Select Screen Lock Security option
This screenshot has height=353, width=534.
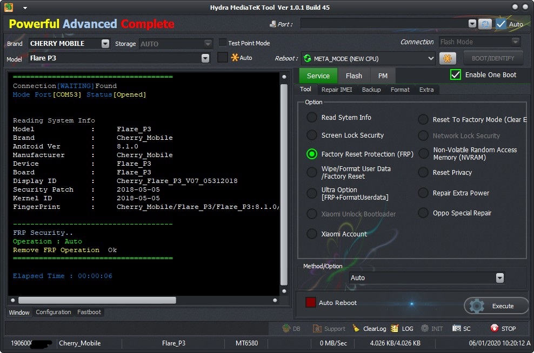pyautogui.click(x=312, y=135)
